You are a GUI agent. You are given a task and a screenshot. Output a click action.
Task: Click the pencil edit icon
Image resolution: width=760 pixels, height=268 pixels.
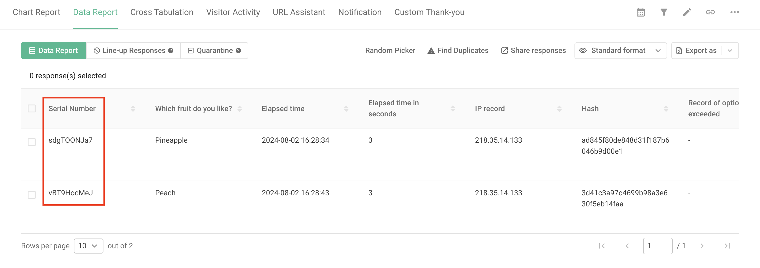pyautogui.click(x=687, y=12)
